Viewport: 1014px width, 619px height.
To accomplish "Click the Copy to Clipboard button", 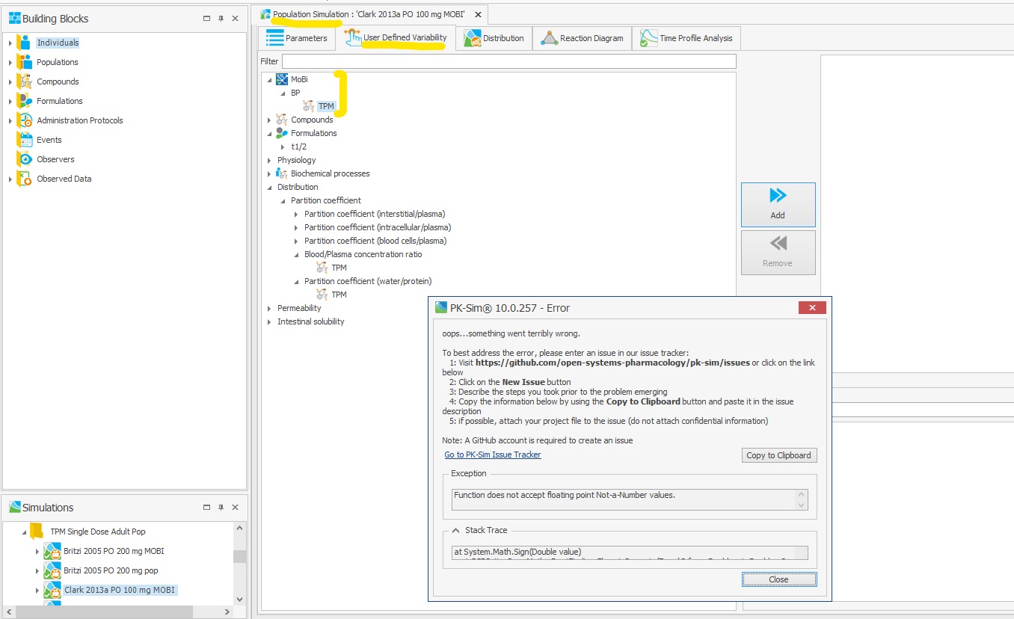I will click(778, 455).
